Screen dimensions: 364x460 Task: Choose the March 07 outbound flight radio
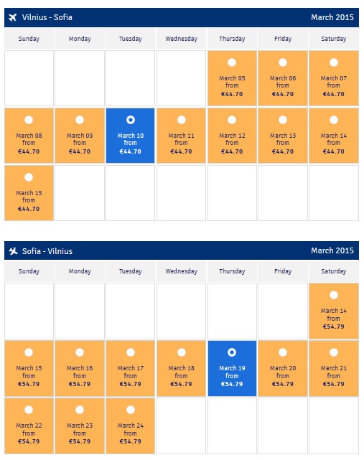(334, 62)
